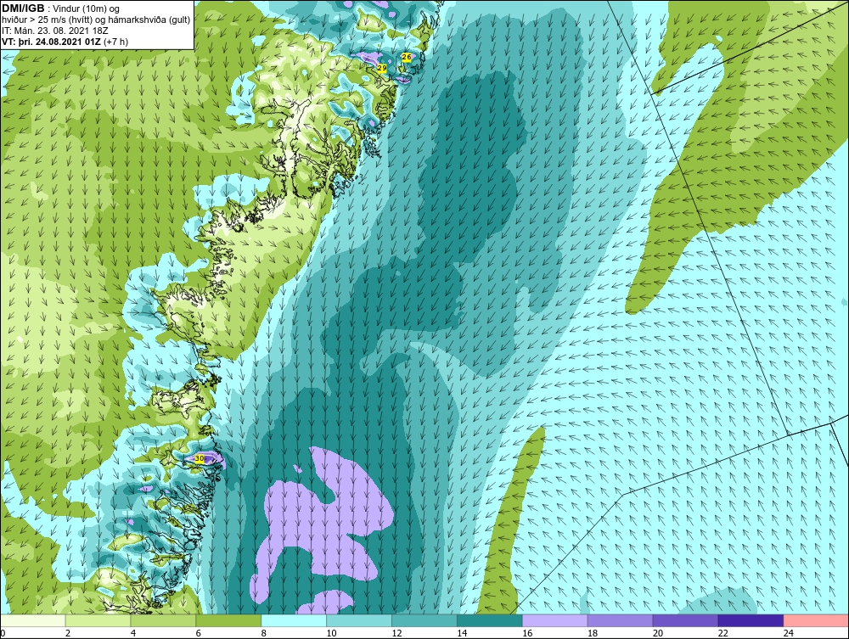Click the yellow gust label 29
Screen dimensions: 849x639
click(382, 68)
